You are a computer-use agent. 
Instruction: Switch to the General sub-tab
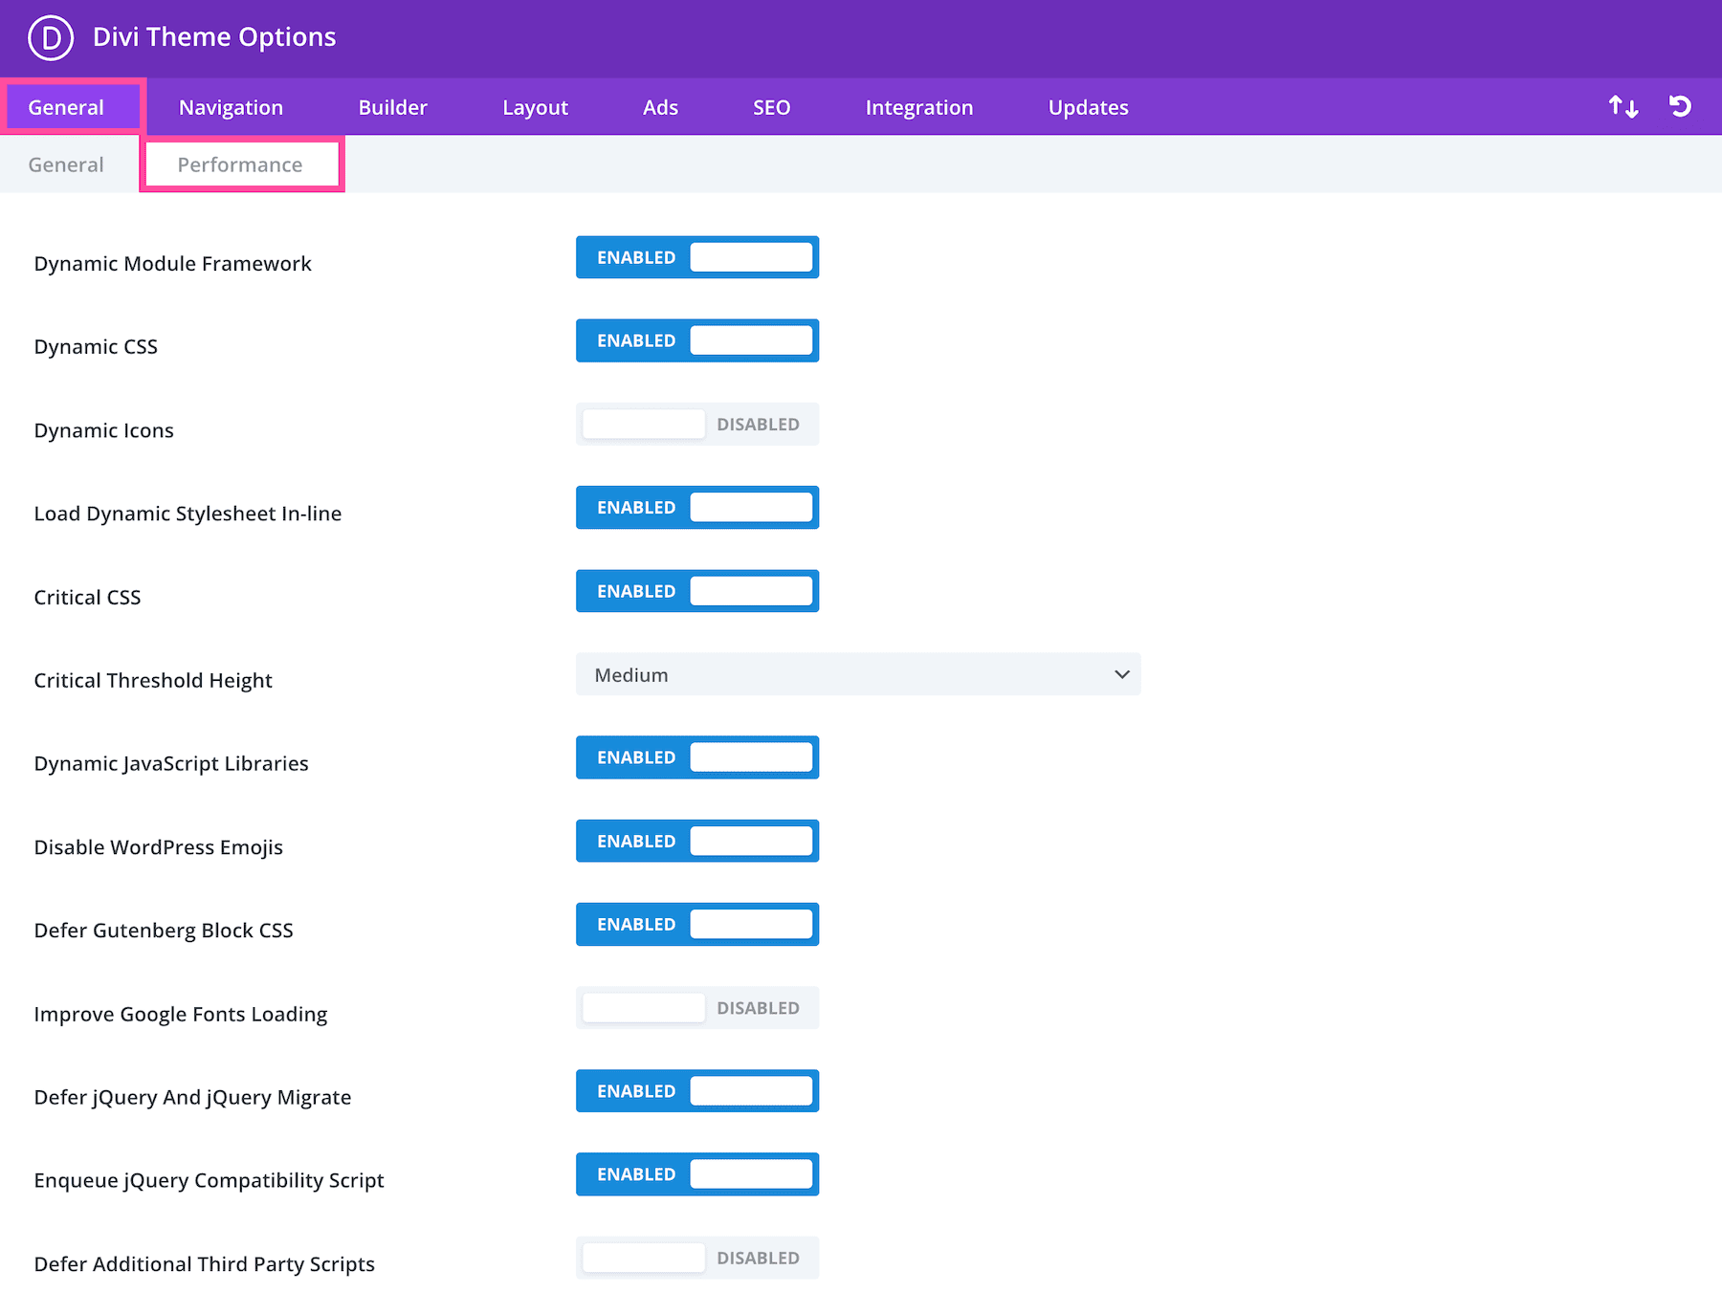pyautogui.click(x=66, y=164)
